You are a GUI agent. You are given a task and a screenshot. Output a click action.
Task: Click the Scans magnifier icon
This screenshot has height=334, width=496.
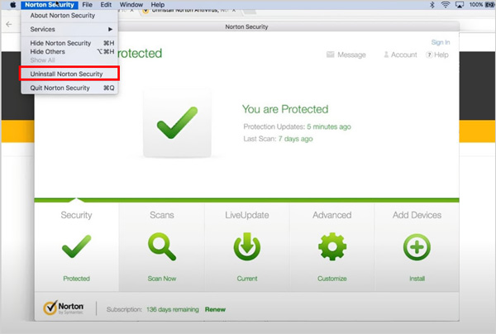pyautogui.click(x=162, y=246)
